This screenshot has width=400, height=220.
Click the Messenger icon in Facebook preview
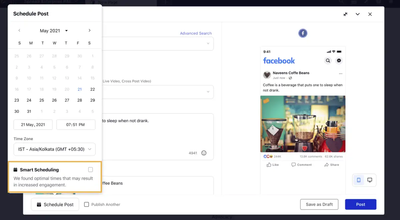click(339, 60)
